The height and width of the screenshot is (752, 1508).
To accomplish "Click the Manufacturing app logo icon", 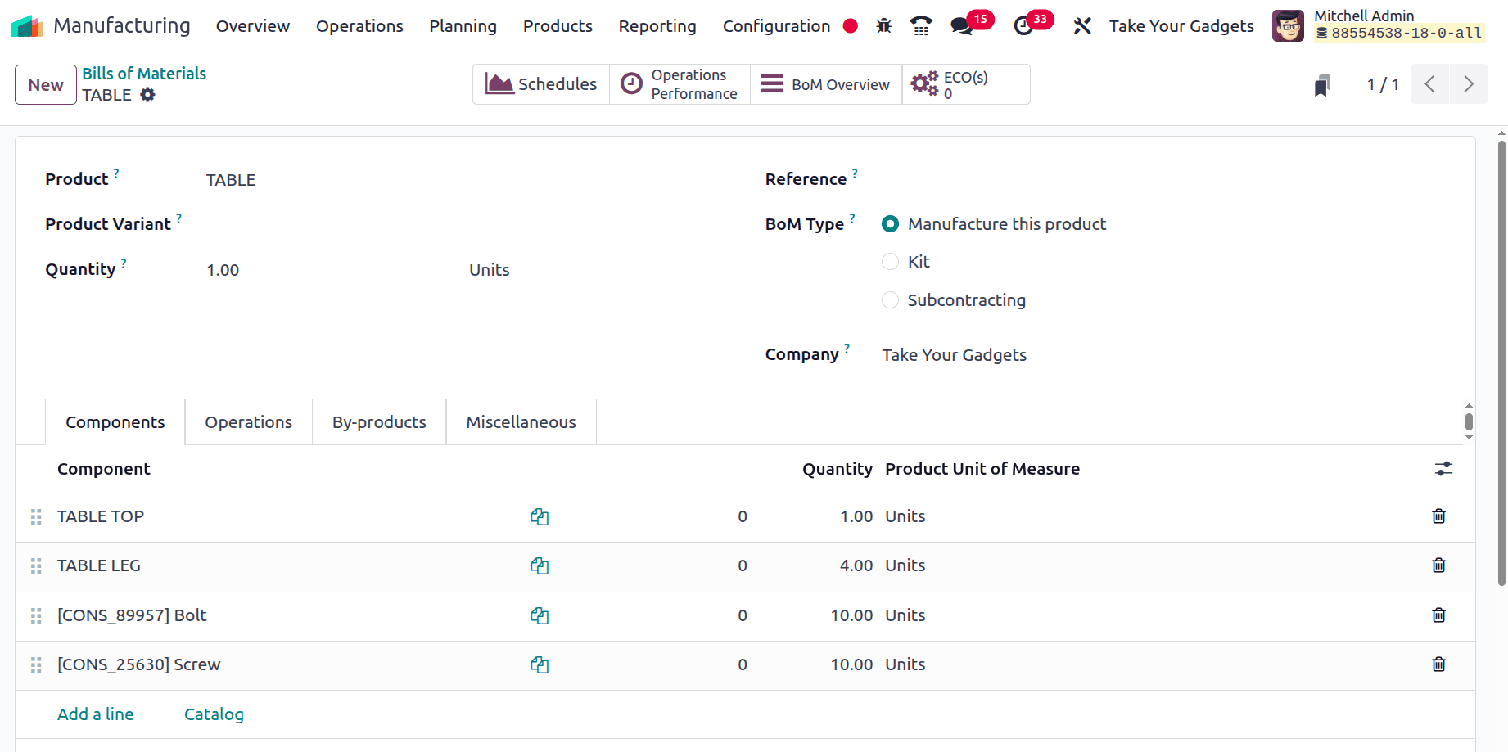I will click(27, 26).
